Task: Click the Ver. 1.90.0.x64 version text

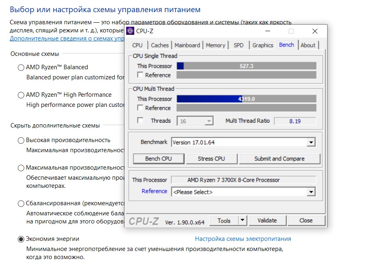Action: 185,222
